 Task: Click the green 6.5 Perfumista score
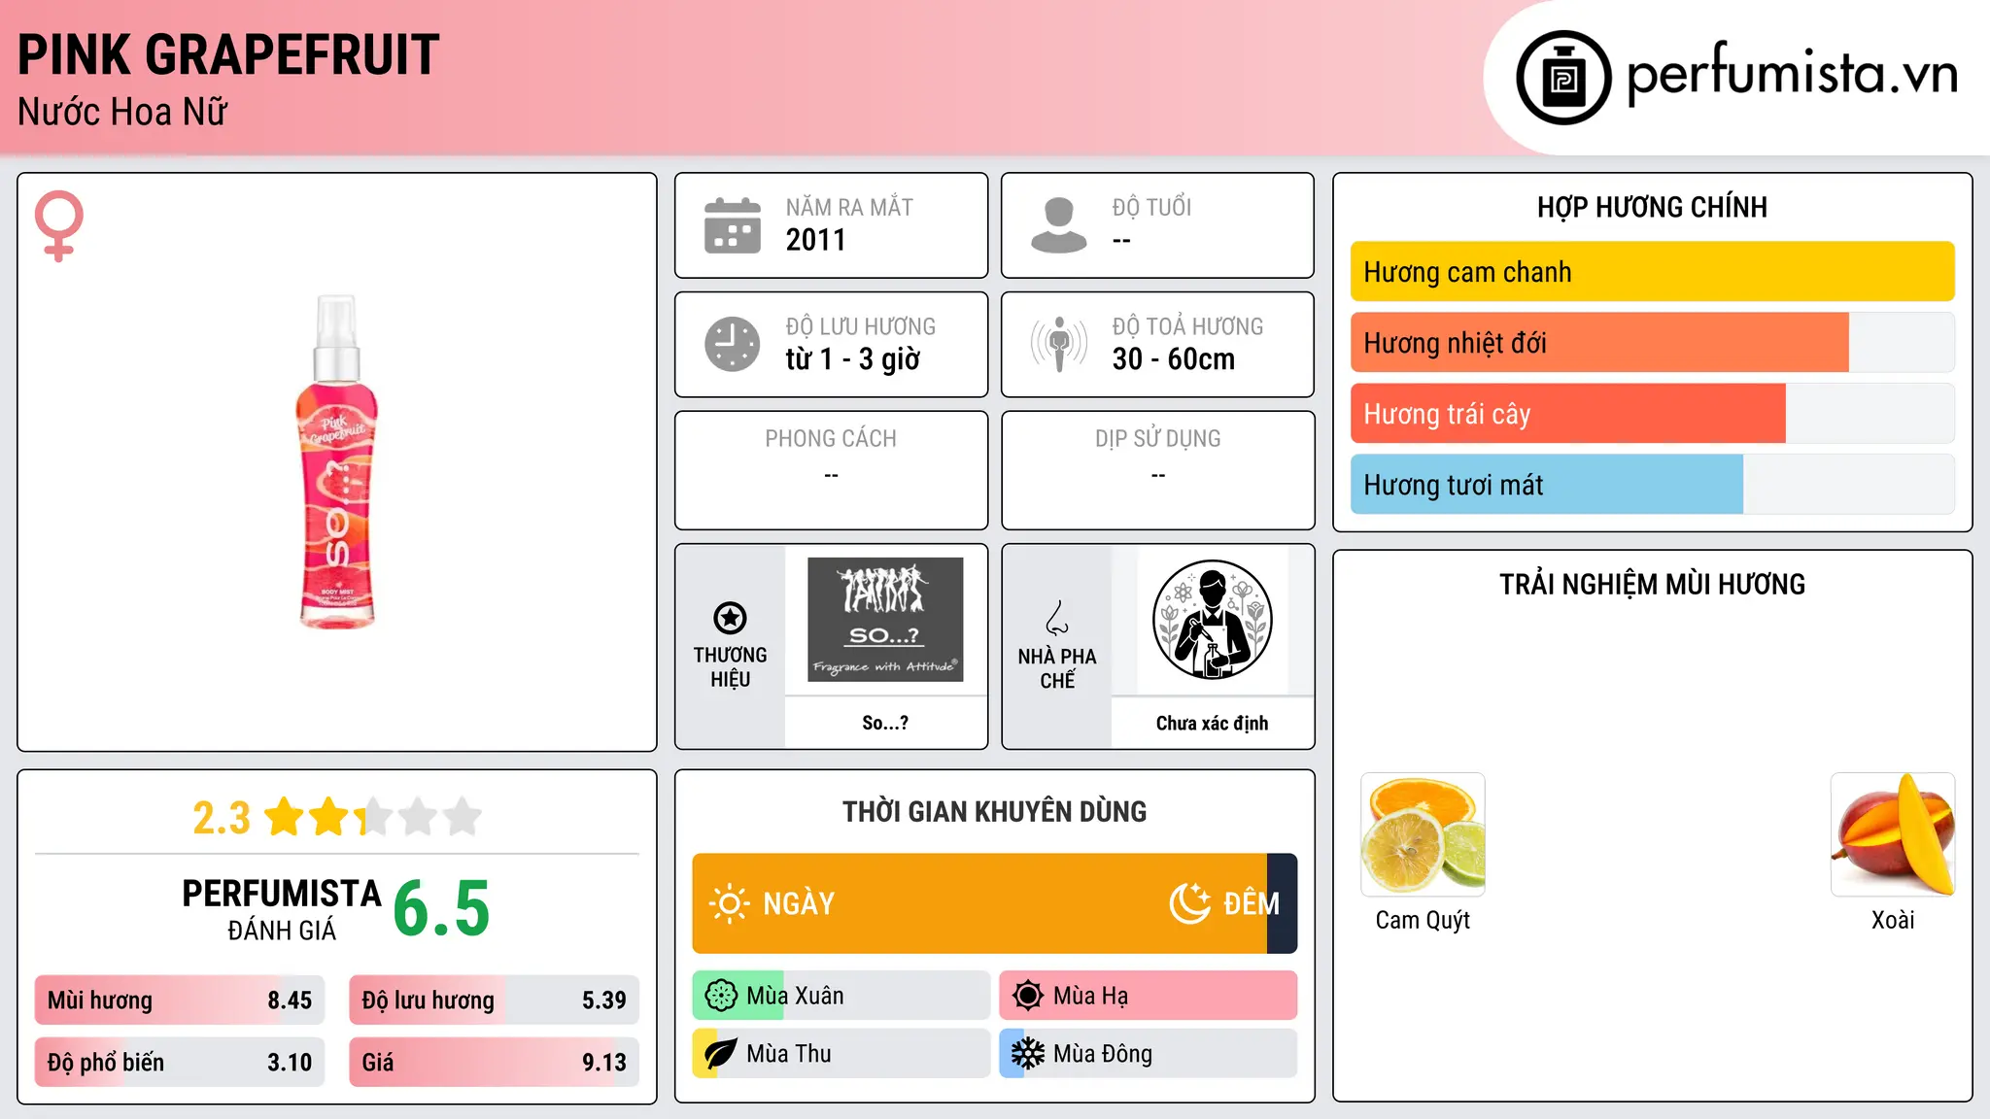tap(441, 909)
